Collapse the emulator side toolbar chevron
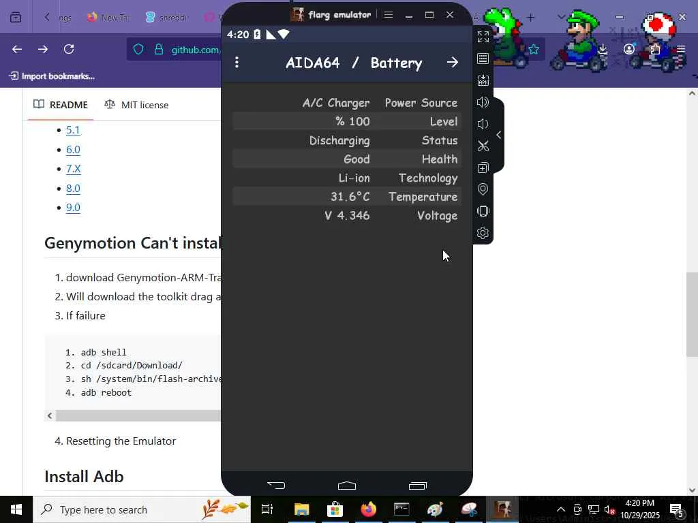 [x=498, y=136]
